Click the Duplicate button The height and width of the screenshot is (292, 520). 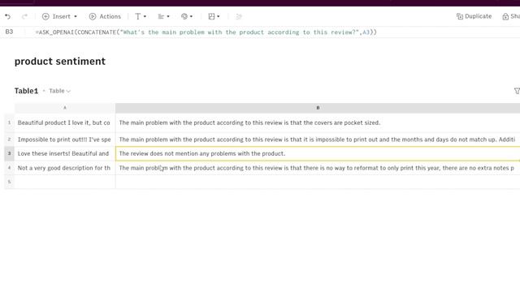474,16
